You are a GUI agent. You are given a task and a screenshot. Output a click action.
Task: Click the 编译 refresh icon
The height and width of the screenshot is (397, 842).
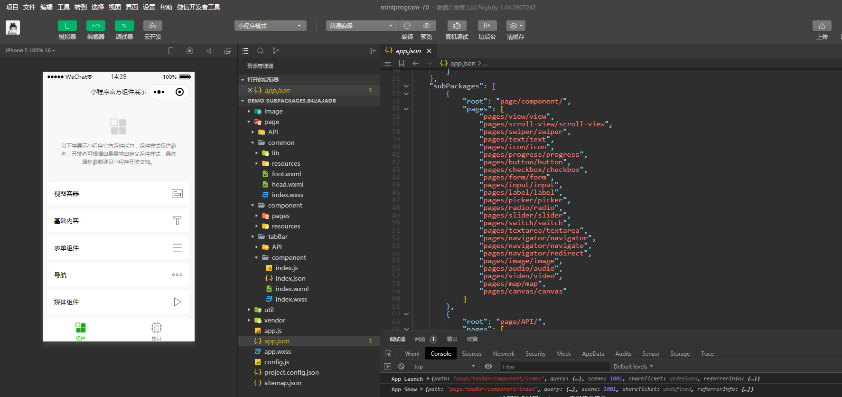coord(407,26)
